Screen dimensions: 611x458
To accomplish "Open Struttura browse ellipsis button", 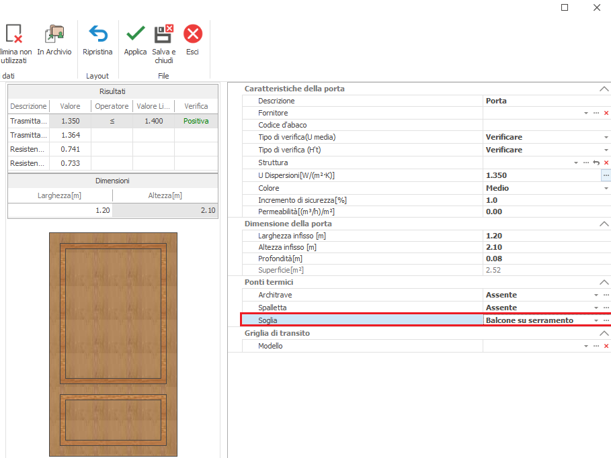I will tap(586, 163).
